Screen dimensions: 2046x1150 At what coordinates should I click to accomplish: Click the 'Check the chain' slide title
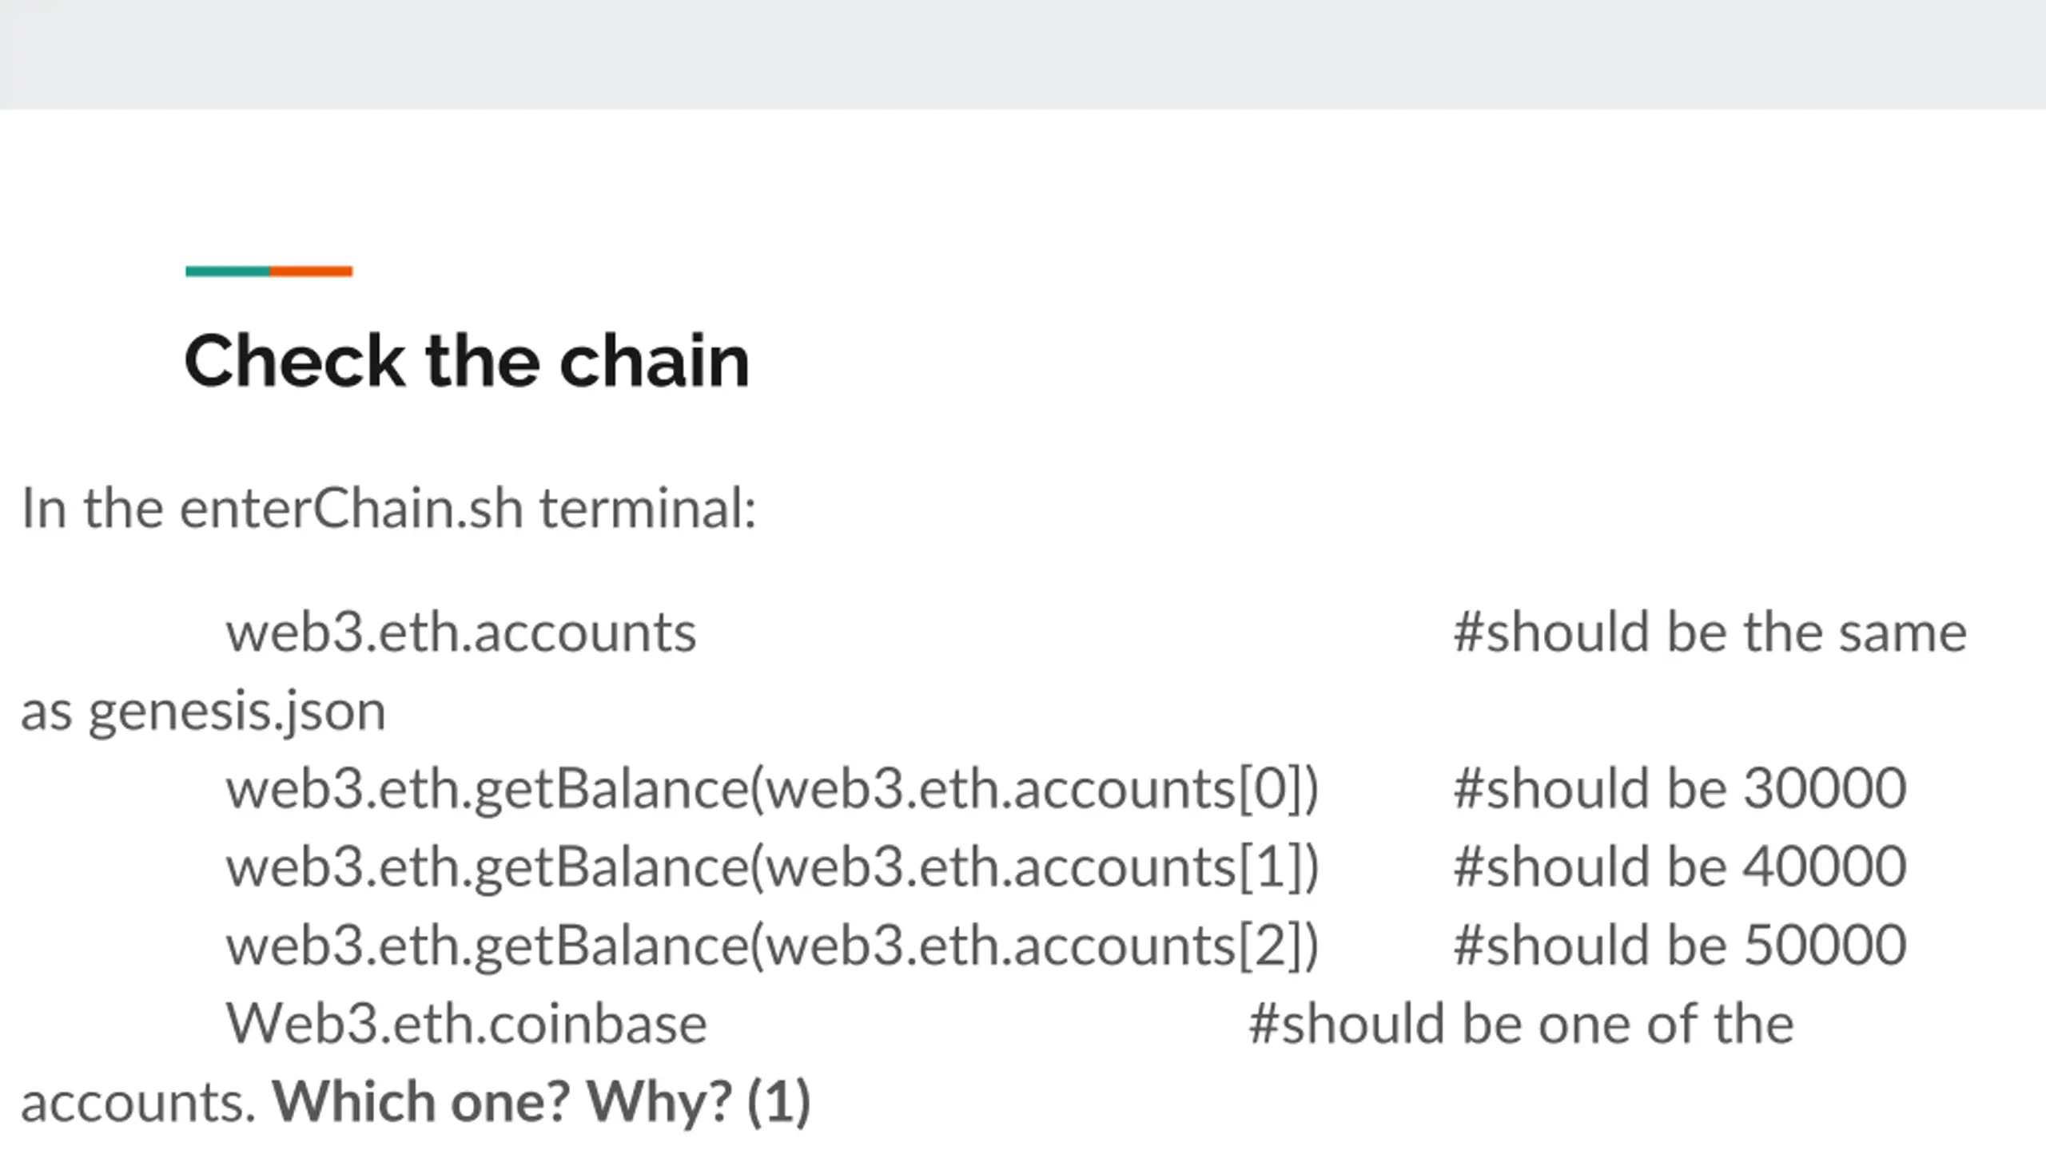[467, 361]
